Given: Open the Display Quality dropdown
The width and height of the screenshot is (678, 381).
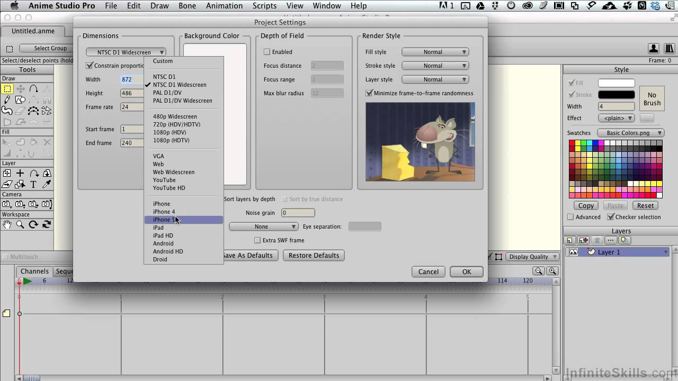Looking at the screenshot, I should click(531, 256).
